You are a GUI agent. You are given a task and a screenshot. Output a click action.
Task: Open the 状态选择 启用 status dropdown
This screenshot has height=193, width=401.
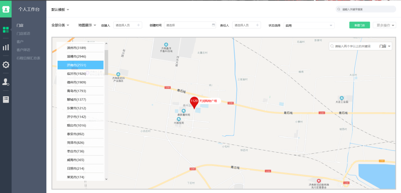coord(309,25)
